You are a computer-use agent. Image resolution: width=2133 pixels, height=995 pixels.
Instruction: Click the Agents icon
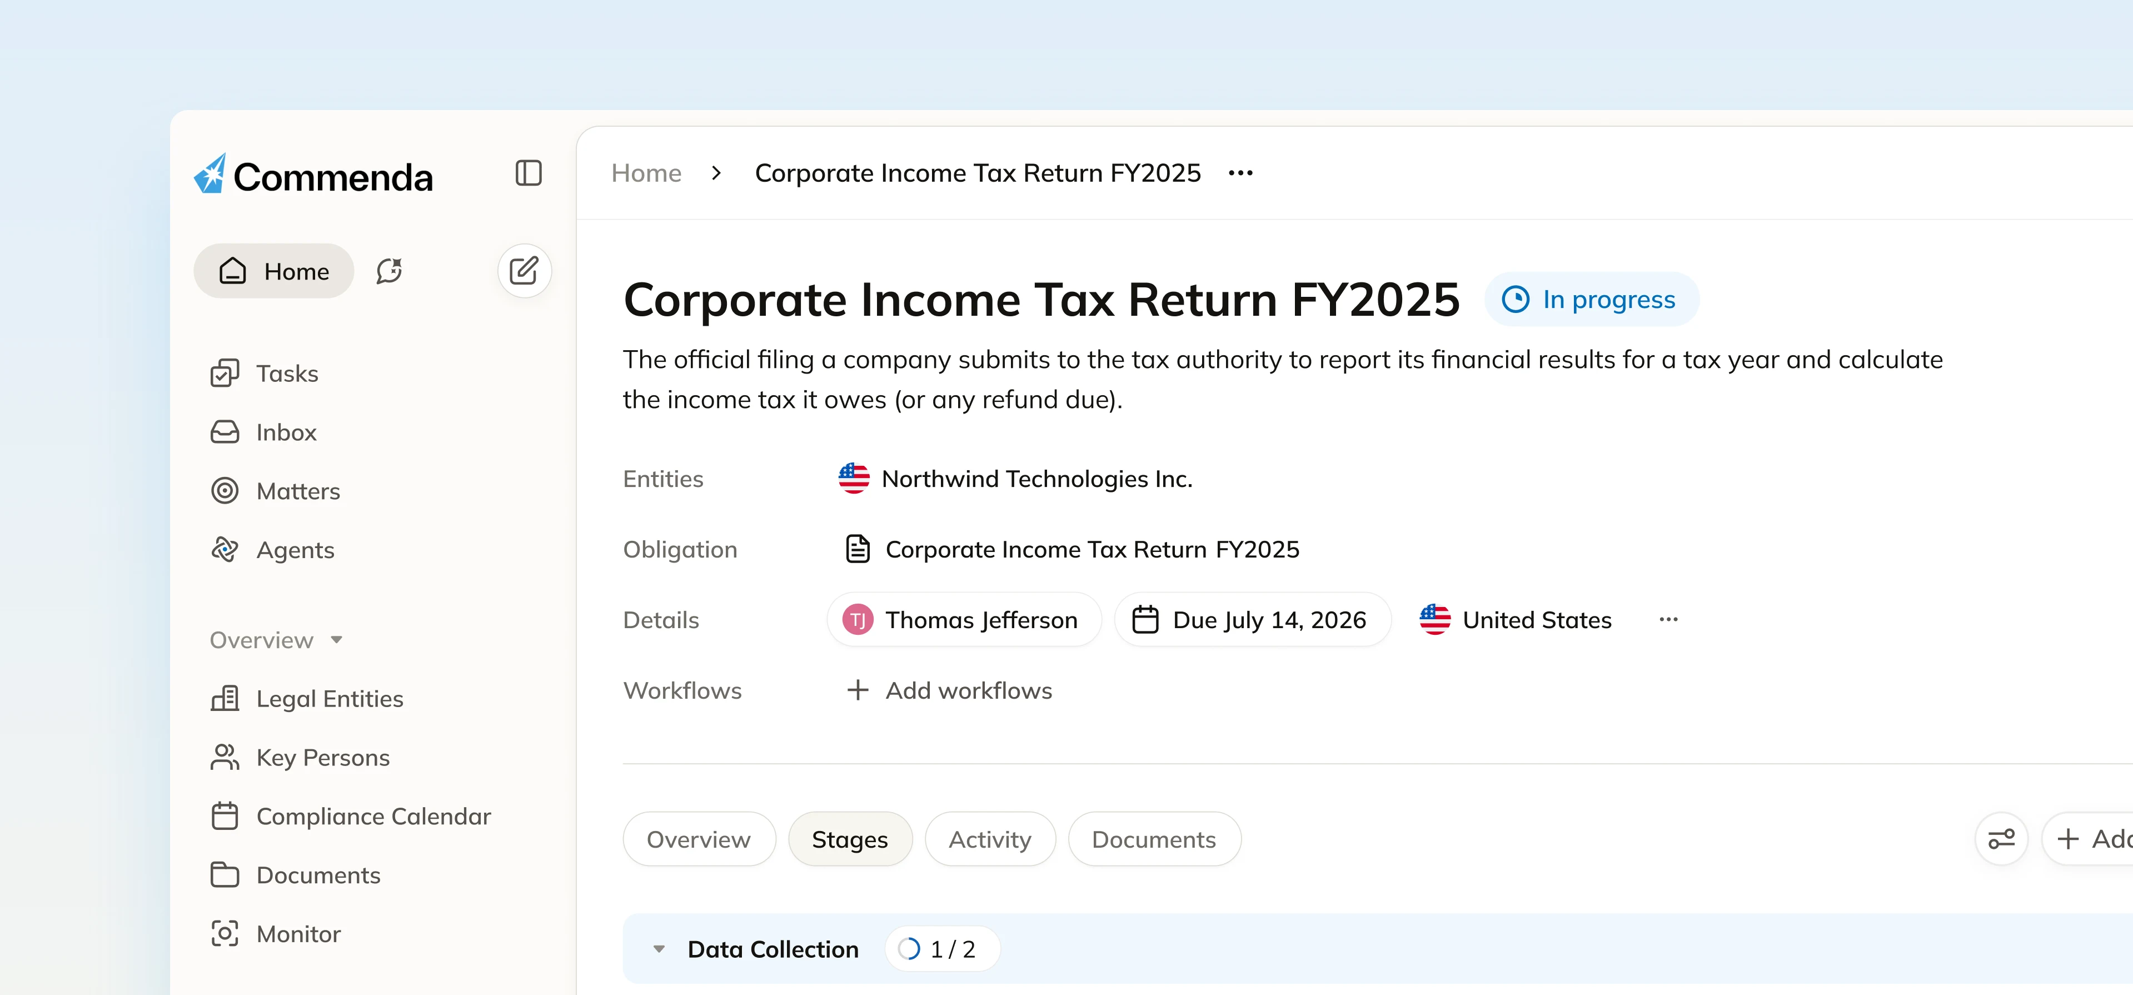(x=225, y=550)
